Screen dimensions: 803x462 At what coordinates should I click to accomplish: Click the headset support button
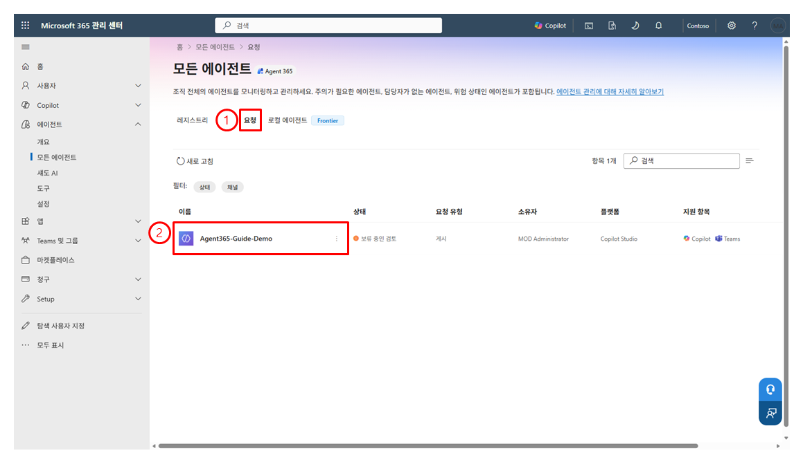point(770,390)
